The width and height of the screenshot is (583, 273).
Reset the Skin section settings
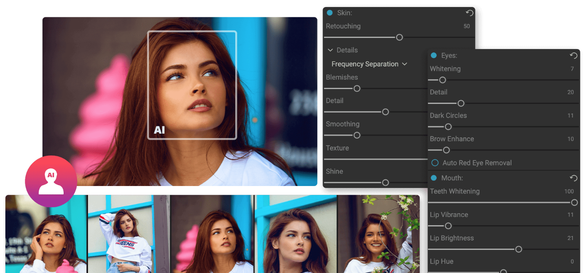coord(469,13)
